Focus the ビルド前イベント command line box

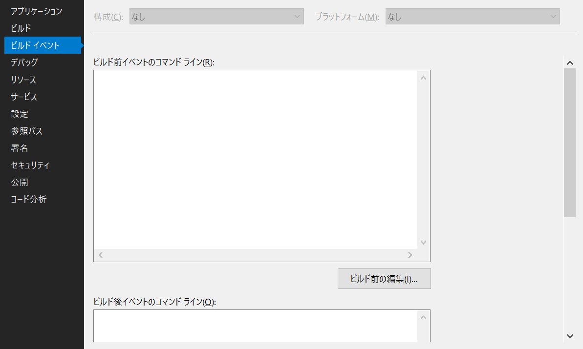coord(255,159)
